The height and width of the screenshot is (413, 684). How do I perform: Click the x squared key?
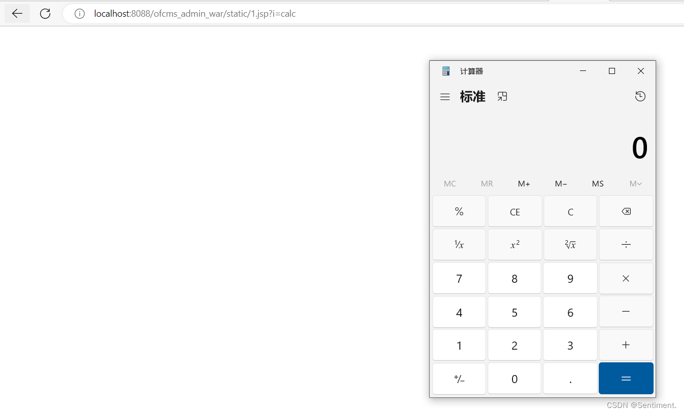tap(515, 245)
